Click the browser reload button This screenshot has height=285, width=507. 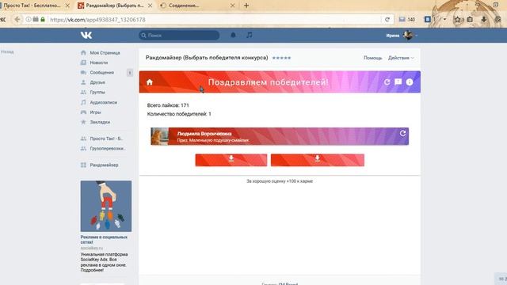pos(387,20)
